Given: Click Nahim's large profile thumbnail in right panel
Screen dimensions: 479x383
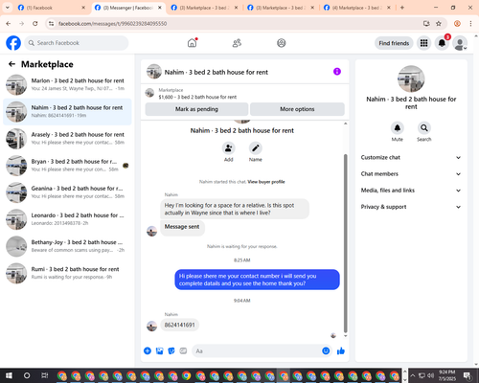Looking at the screenshot, I should pyautogui.click(x=411, y=79).
